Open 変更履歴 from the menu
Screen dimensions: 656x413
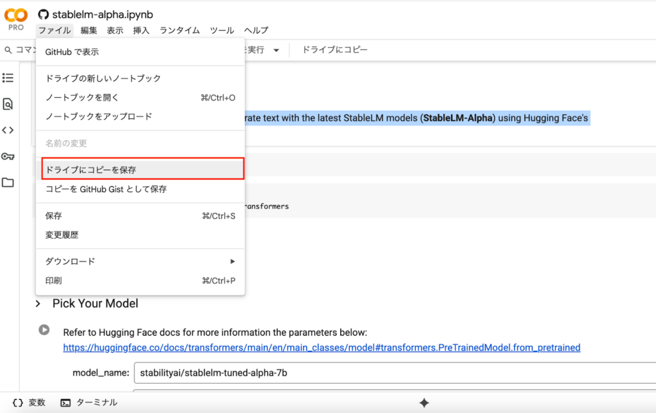click(x=140, y=235)
